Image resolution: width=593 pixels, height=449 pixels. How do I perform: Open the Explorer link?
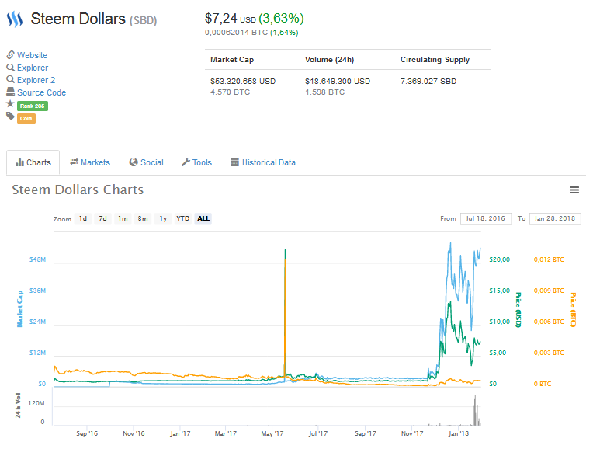(33, 68)
